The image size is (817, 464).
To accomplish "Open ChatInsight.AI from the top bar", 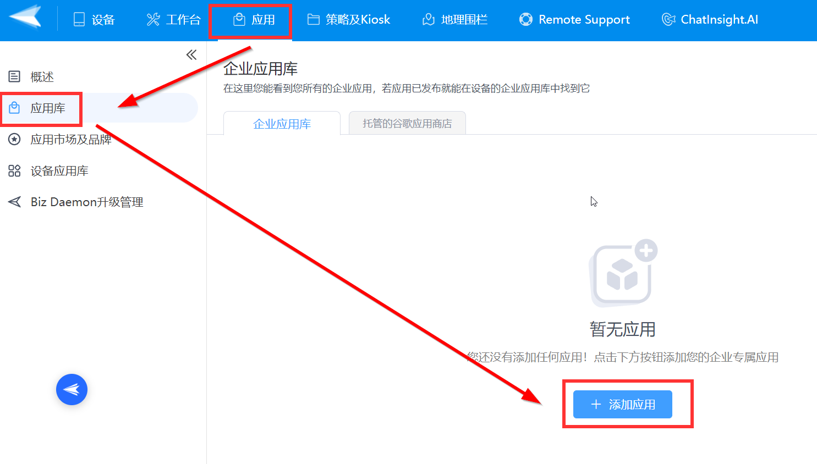I will [x=709, y=20].
